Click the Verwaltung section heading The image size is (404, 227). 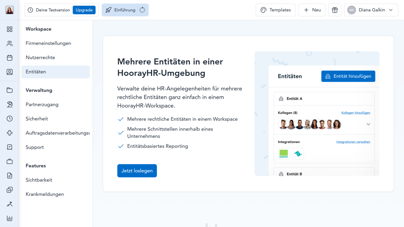point(39,90)
